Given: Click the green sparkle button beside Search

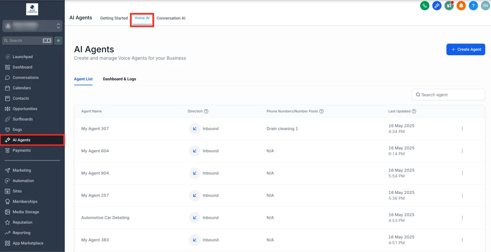Looking at the screenshot, I should (x=59, y=40).
